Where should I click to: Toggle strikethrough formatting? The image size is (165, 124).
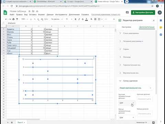pos(82,19)
